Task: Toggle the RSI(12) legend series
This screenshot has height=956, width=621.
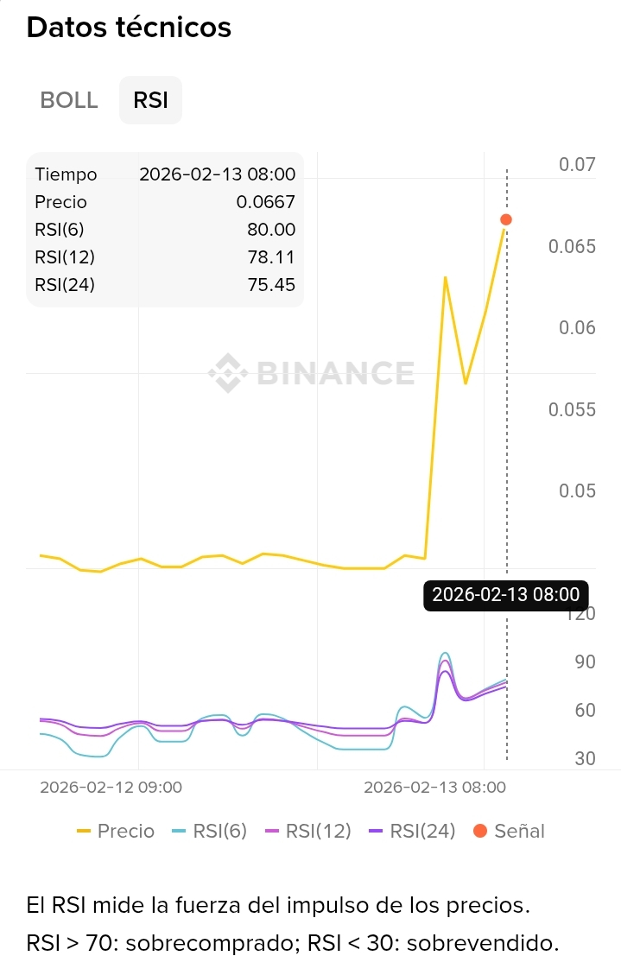Action: 307,831
